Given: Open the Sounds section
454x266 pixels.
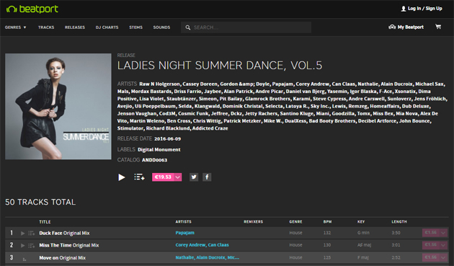Looking at the screenshot, I should (161, 27).
